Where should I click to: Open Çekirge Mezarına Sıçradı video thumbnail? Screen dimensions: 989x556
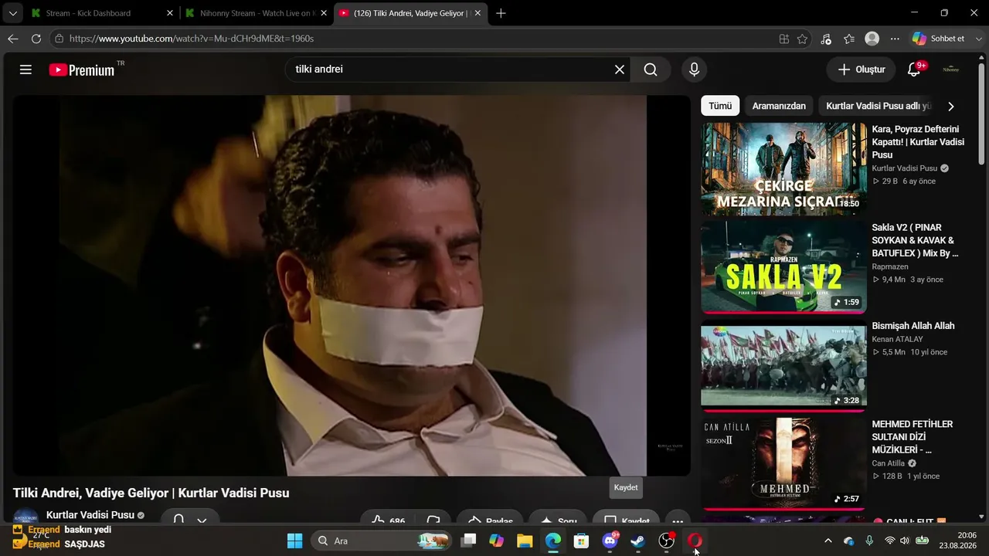(x=783, y=168)
